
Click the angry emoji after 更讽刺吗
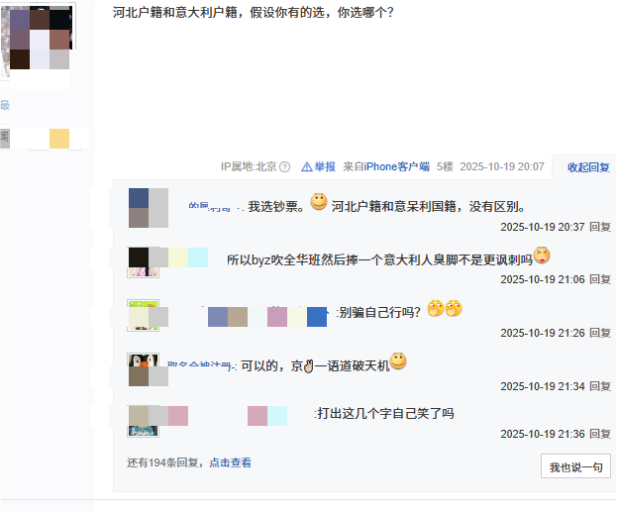point(542,255)
